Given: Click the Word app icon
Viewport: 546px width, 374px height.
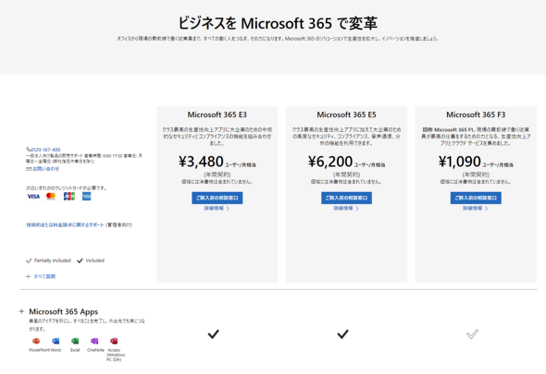Looking at the screenshot, I should [56, 341].
